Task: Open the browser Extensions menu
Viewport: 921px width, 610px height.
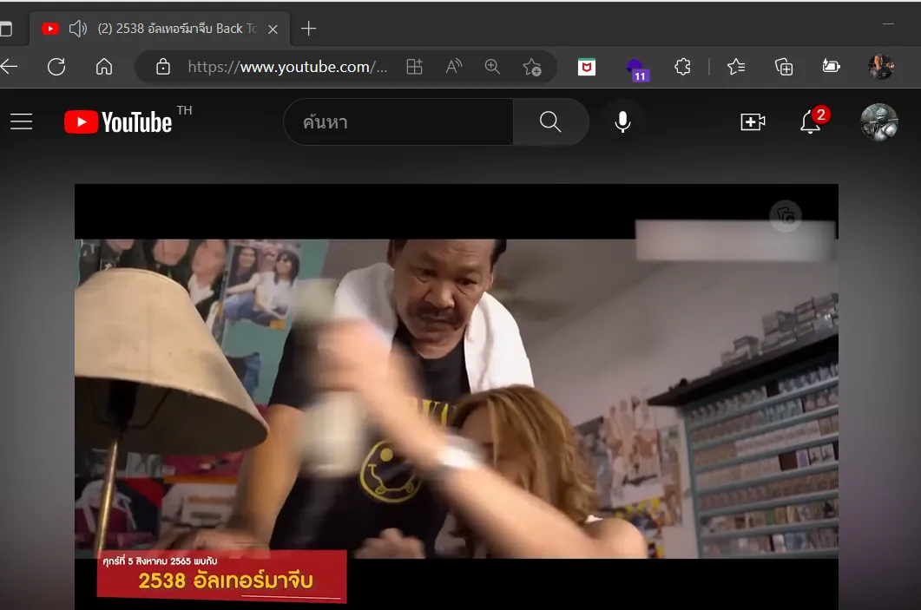Action: 682,67
